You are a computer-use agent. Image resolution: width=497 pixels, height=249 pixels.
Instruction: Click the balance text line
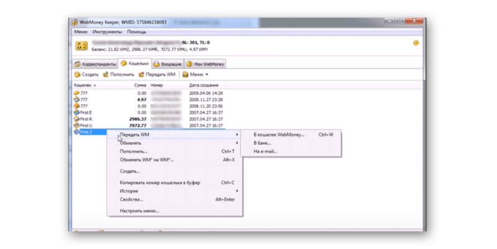pyautogui.click(x=150, y=50)
